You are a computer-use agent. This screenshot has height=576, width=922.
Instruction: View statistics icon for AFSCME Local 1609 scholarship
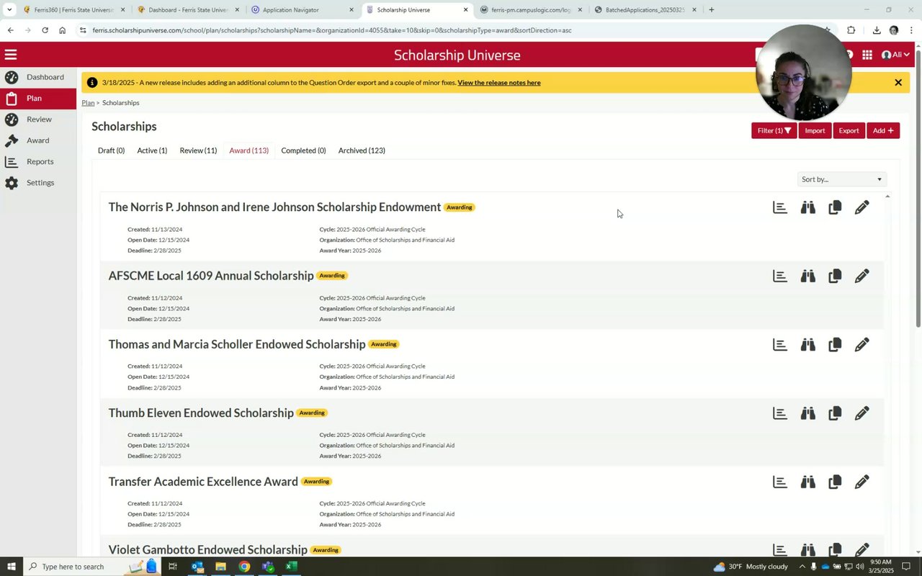coord(780,276)
